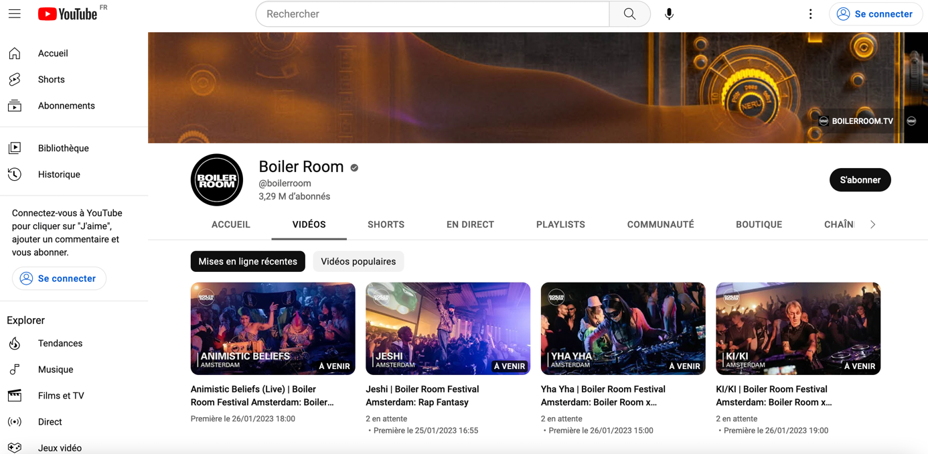The image size is (928, 454).
Task: Click the Shorts sidebar icon
Action: click(15, 80)
